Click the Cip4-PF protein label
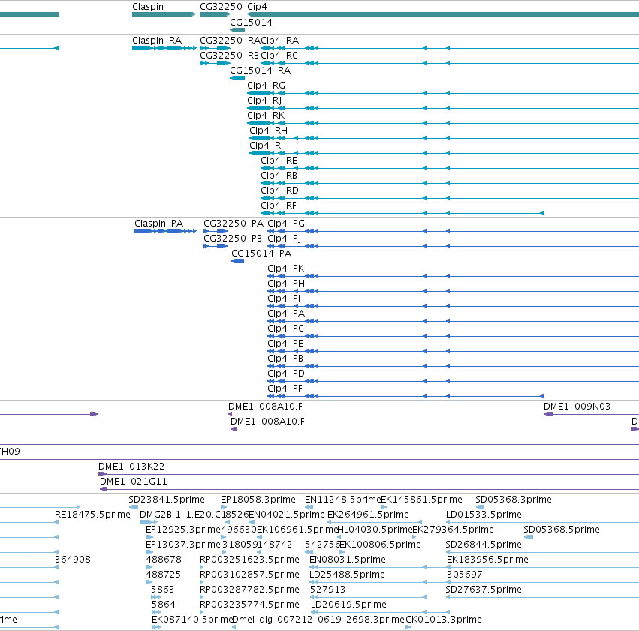This screenshot has height=631, width=639. pos(285,389)
